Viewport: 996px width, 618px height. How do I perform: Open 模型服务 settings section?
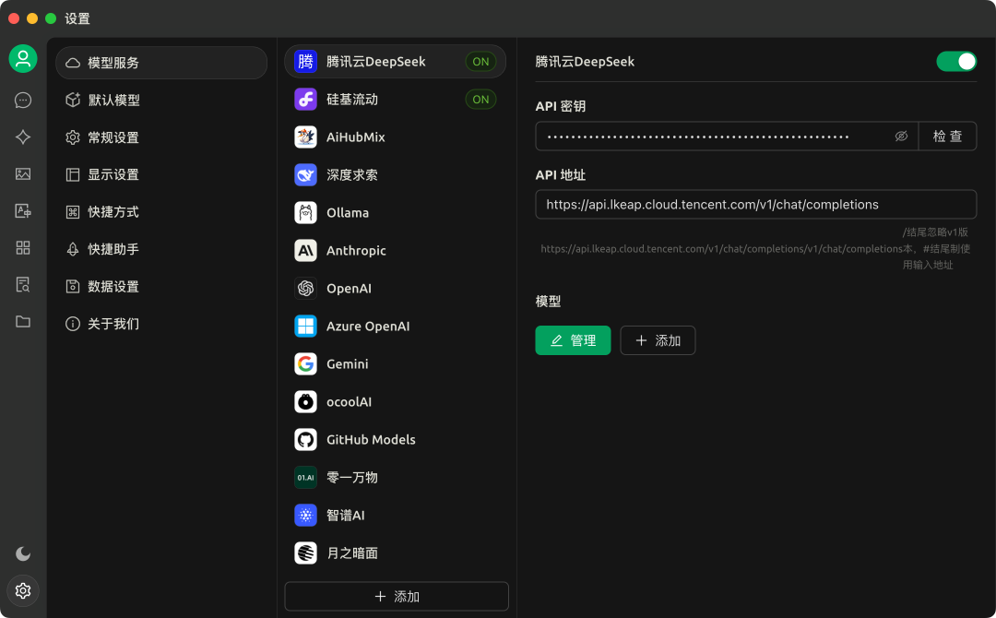pyautogui.click(x=161, y=63)
